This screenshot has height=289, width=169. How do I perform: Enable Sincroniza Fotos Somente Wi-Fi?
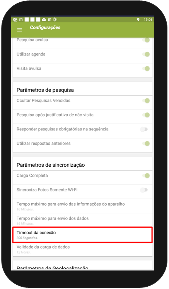(144, 190)
